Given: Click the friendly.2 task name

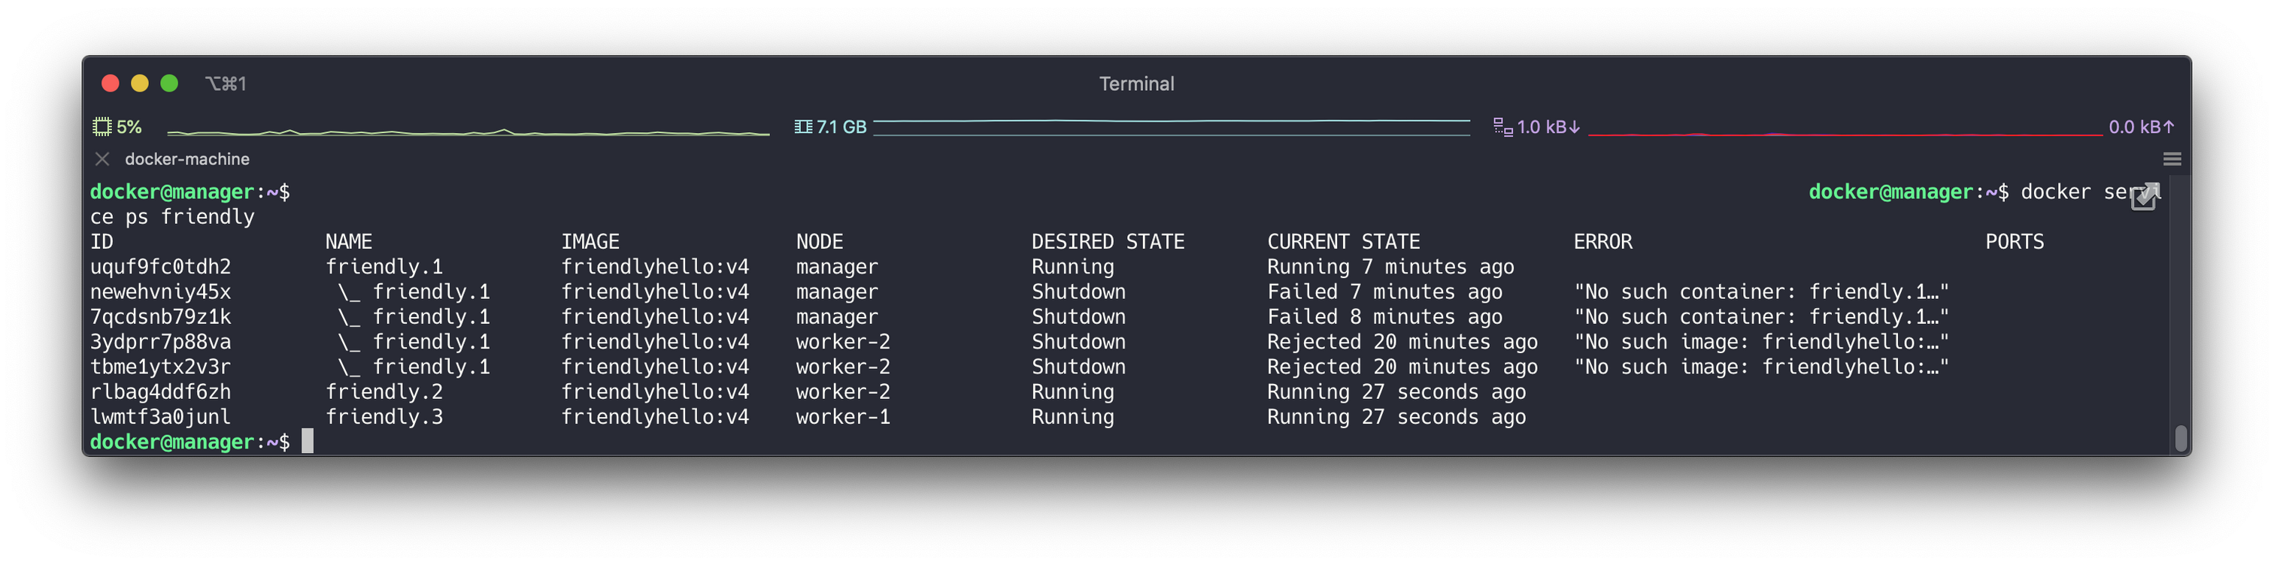Looking at the screenshot, I should click(384, 392).
